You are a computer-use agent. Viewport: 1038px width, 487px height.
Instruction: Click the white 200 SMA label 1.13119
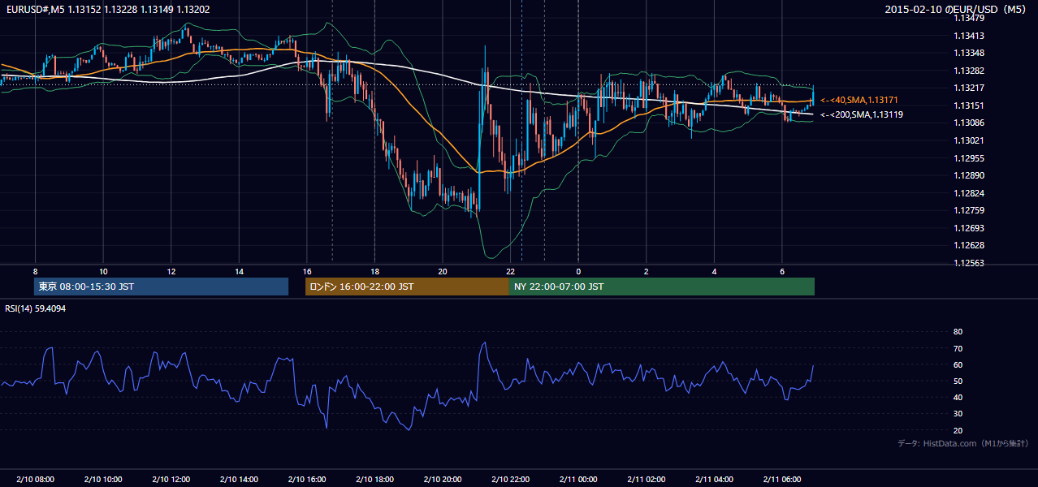861,114
